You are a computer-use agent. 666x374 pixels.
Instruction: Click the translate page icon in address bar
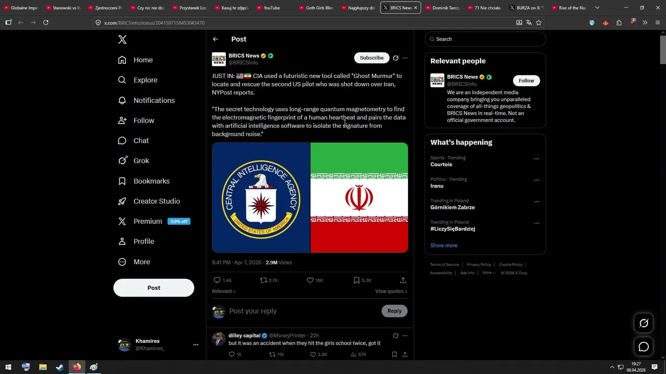pos(529,22)
